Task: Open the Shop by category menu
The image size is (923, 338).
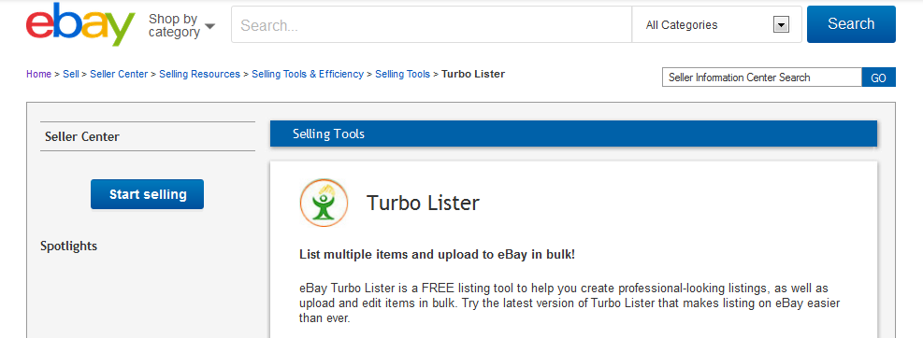Action: tap(181, 26)
